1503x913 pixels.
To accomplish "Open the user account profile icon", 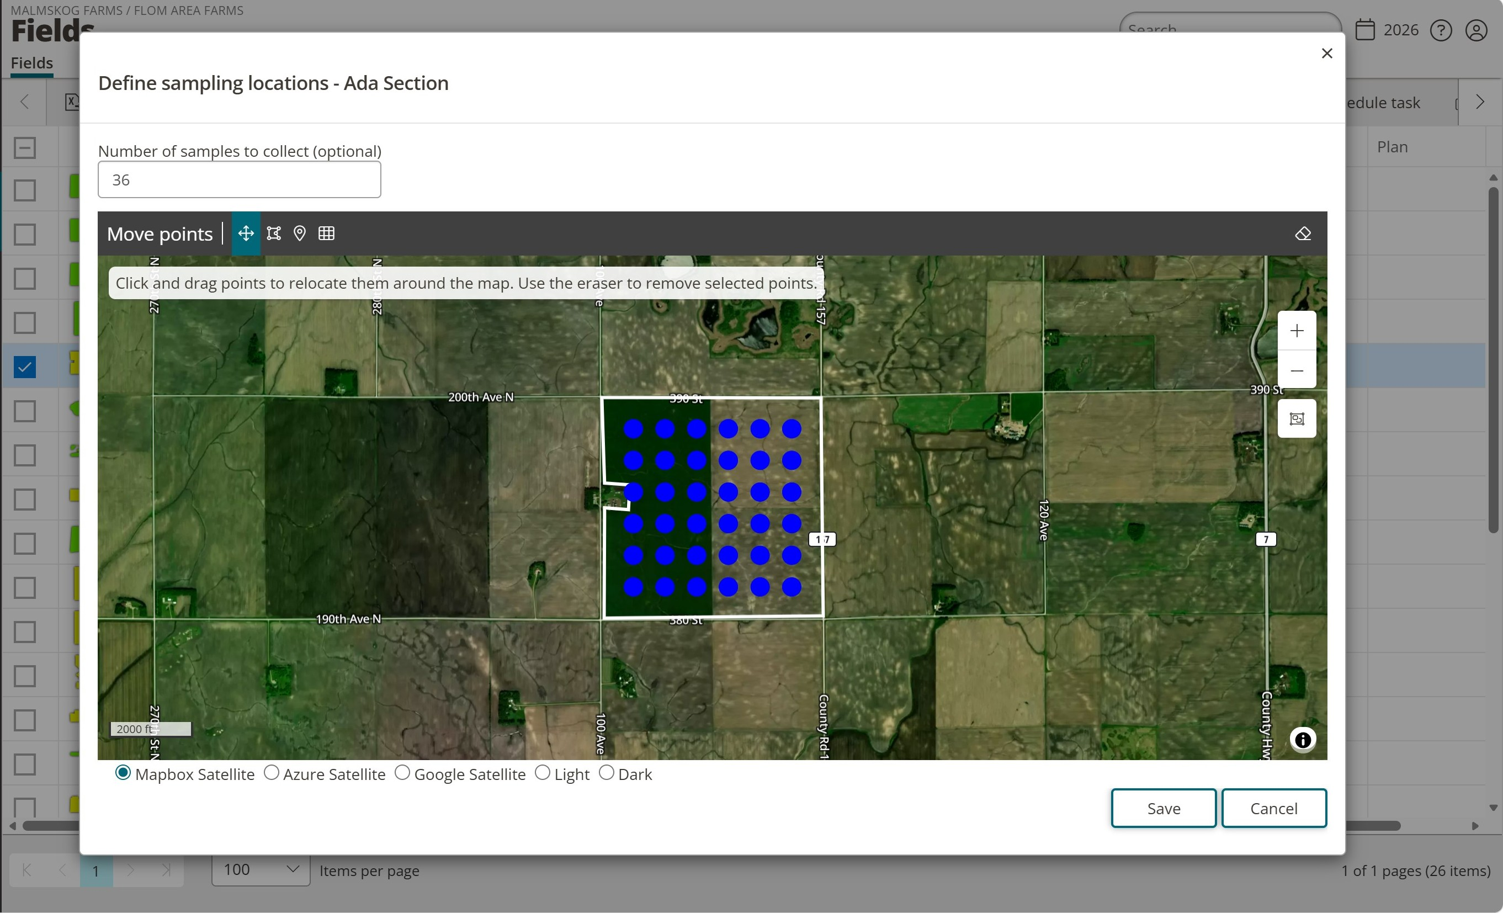I will coord(1476,30).
